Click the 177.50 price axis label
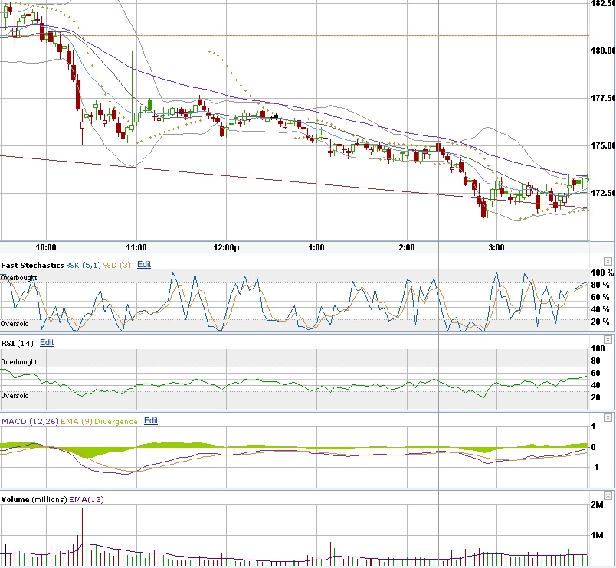Image resolution: width=616 pixels, height=568 pixels. click(x=603, y=98)
